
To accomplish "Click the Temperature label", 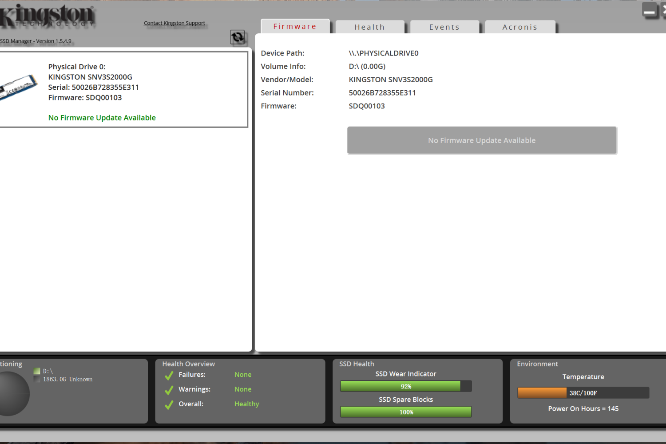I will point(583,377).
